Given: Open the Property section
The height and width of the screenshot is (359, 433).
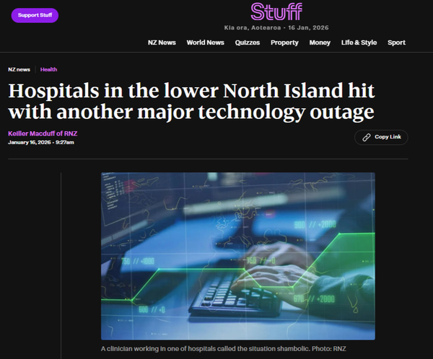Looking at the screenshot, I should [x=284, y=43].
